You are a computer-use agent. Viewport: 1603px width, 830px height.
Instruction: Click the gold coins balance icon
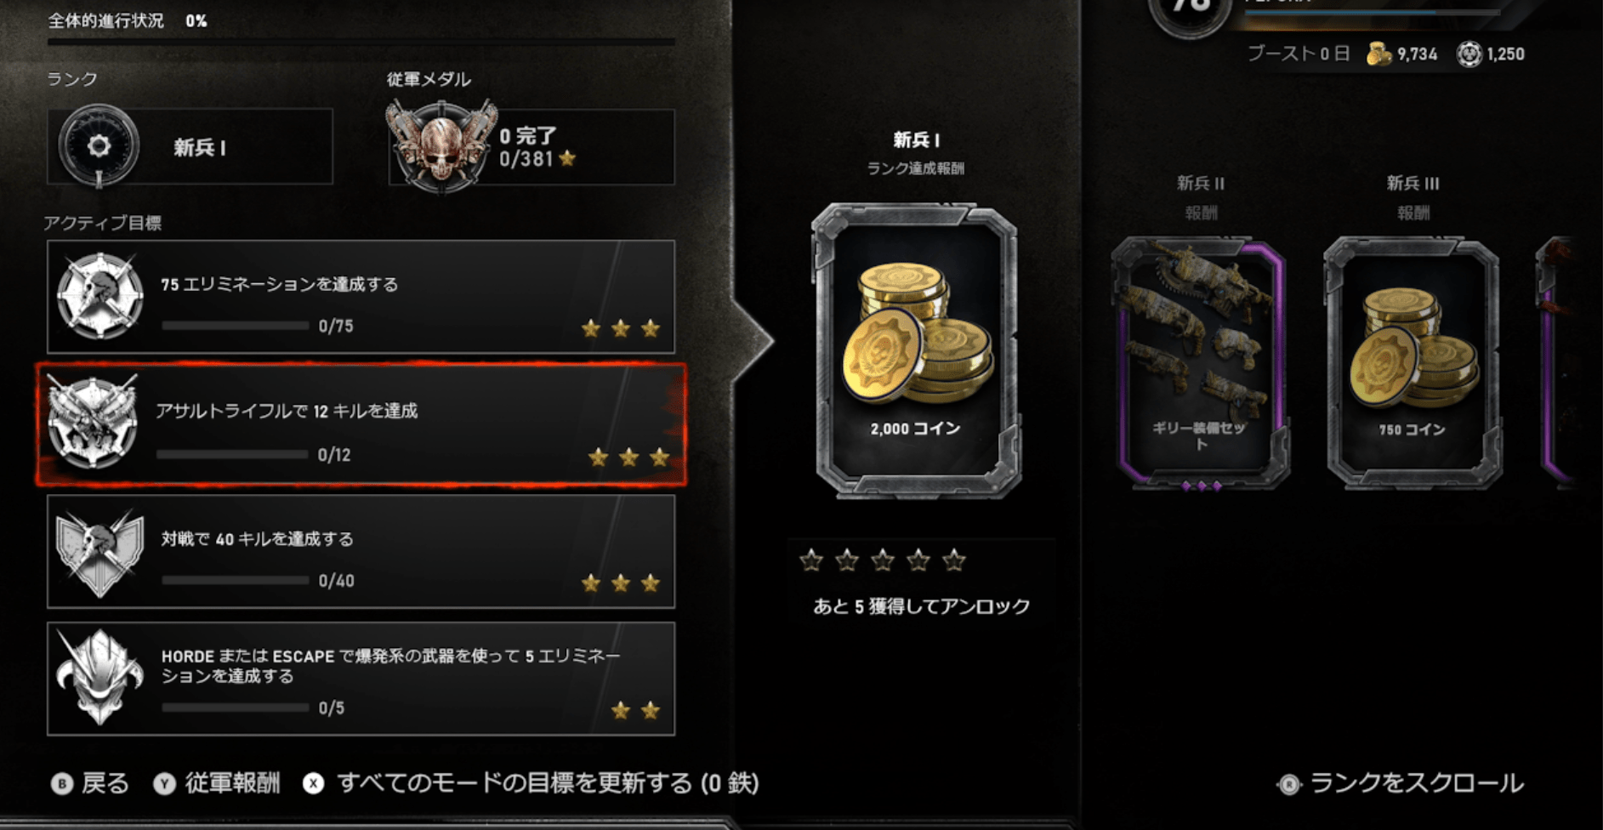click(1378, 54)
